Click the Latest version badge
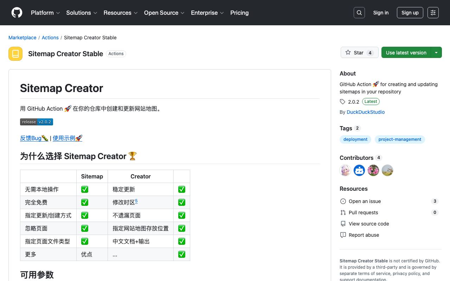Image resolution: width=450 pixels, height=281 pixels. point(371,102)
